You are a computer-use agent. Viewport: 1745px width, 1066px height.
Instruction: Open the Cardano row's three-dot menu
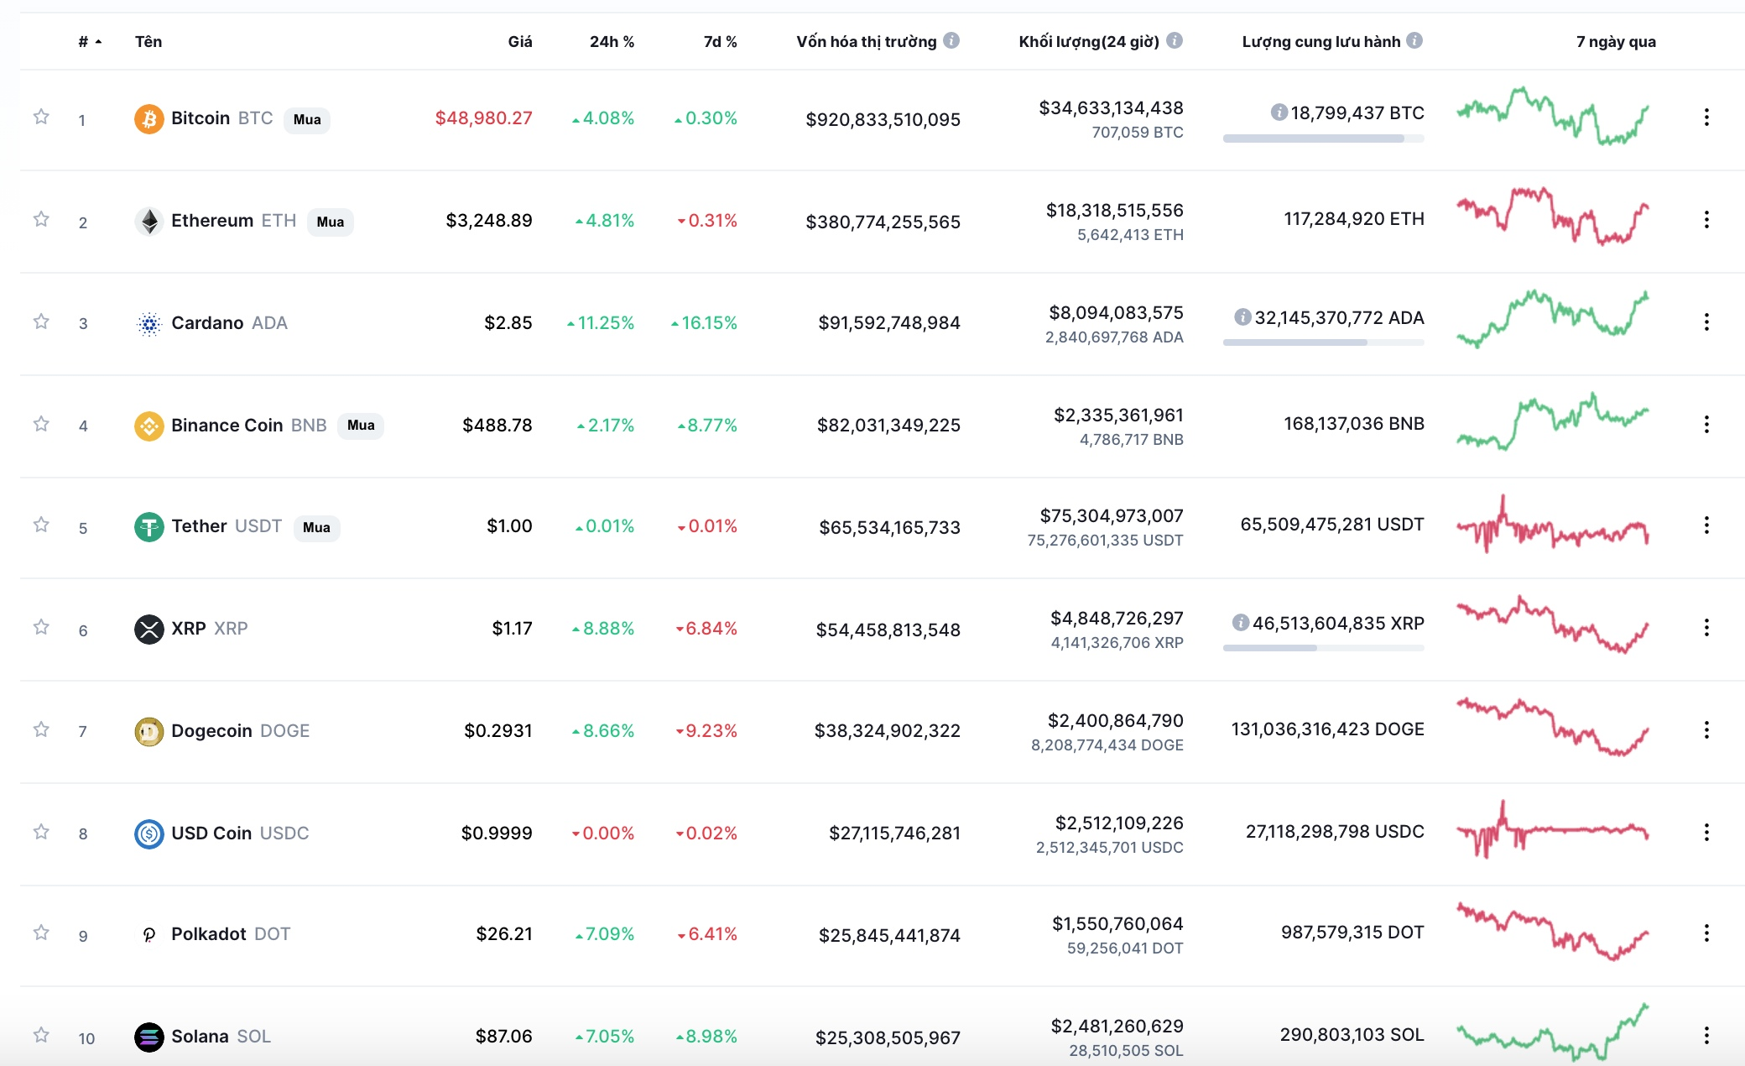(x=1706, y=322)
